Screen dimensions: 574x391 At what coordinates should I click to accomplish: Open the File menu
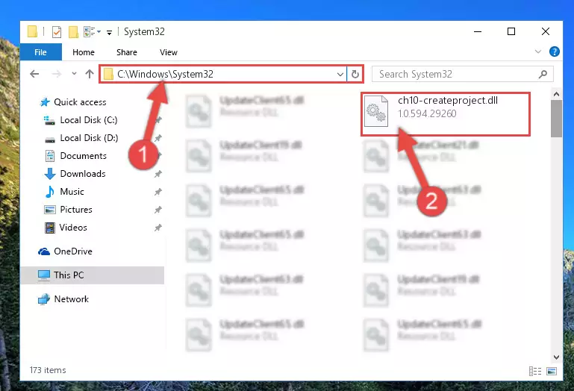point(40,52)
